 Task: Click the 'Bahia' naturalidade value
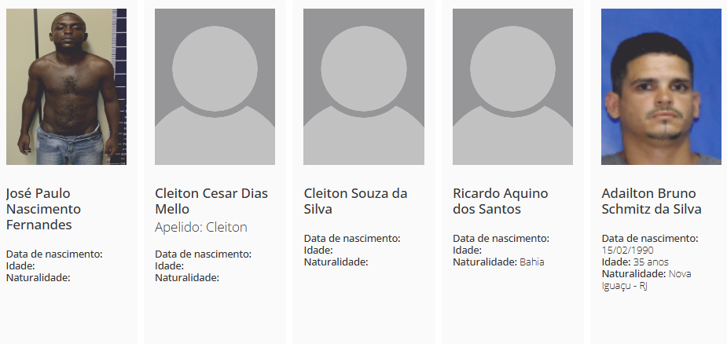coord(532,262)
